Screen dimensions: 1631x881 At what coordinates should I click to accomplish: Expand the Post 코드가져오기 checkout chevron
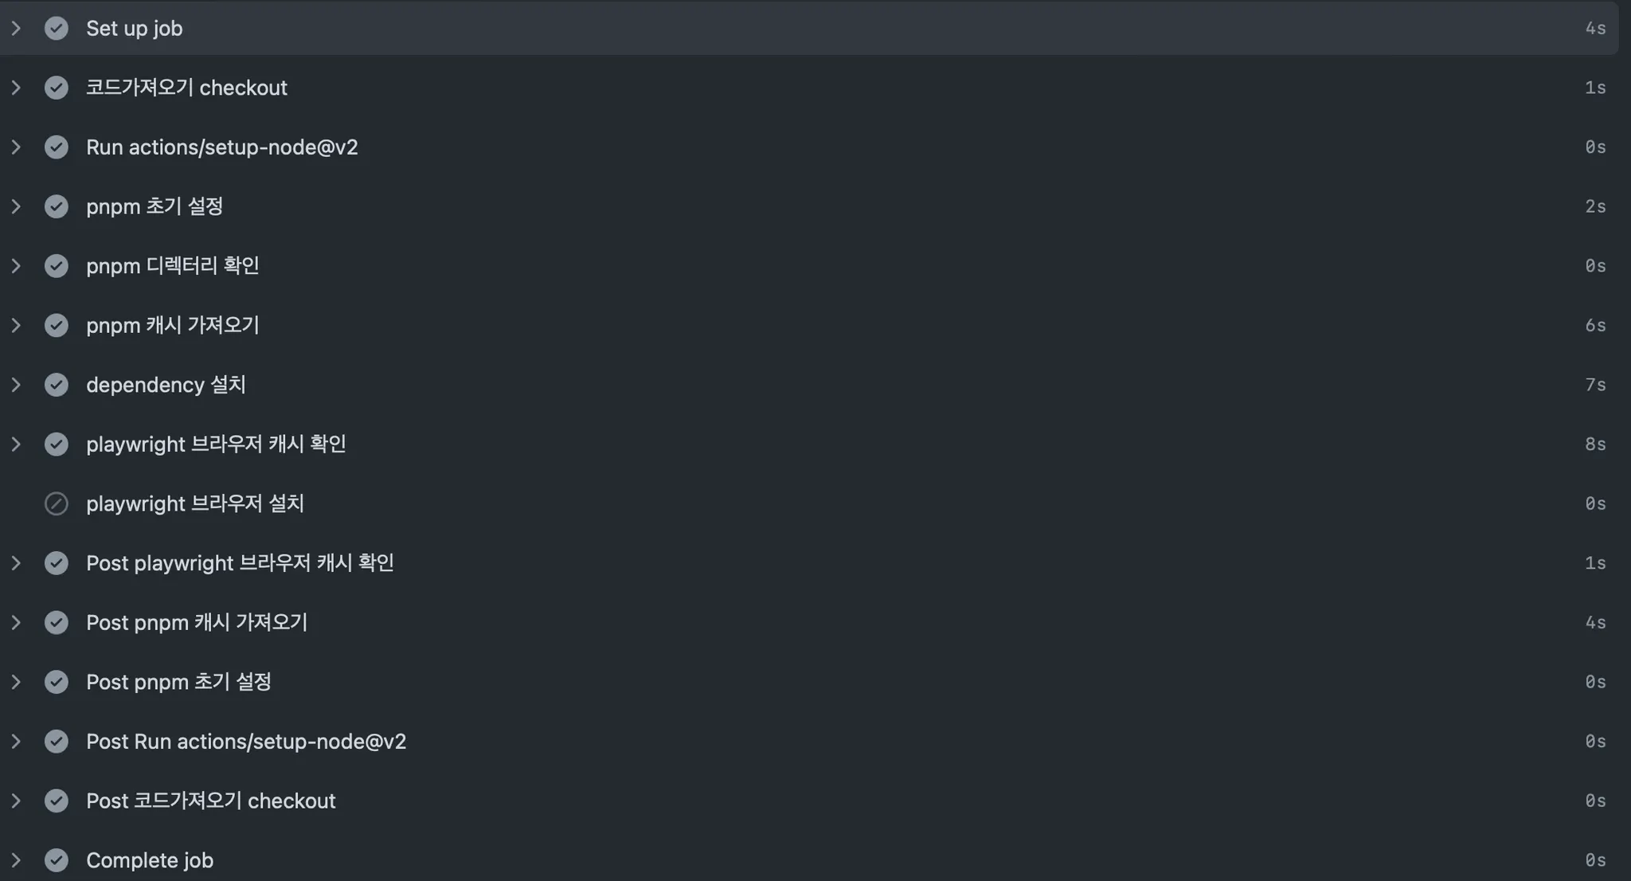pyautogui.click(x=16, y=801)
